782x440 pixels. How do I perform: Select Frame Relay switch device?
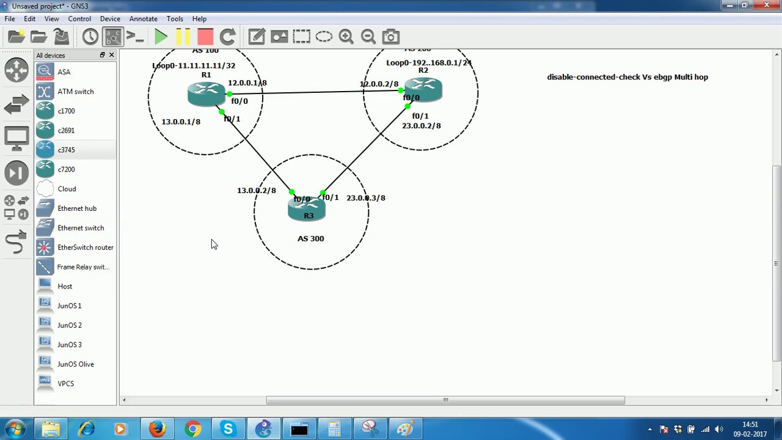point(75,267)
